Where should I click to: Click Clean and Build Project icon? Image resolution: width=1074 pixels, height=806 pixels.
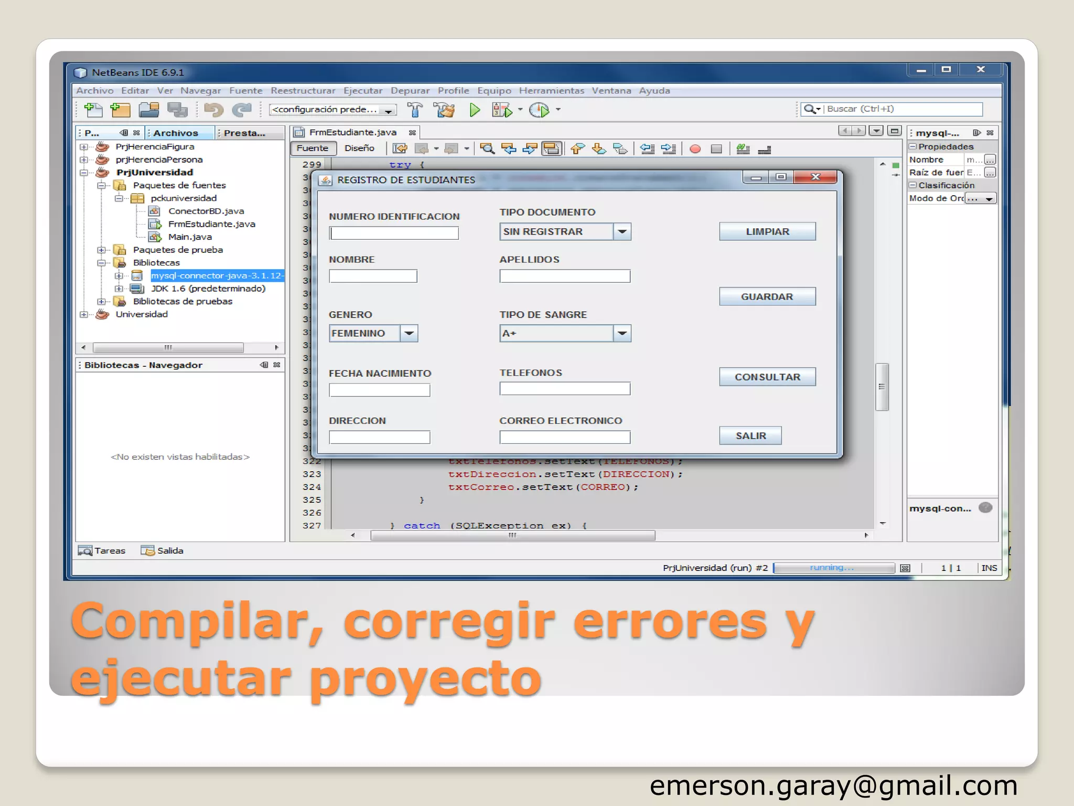point(445,110)
